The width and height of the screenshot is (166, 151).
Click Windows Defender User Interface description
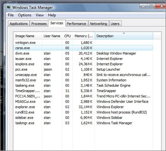122,102
